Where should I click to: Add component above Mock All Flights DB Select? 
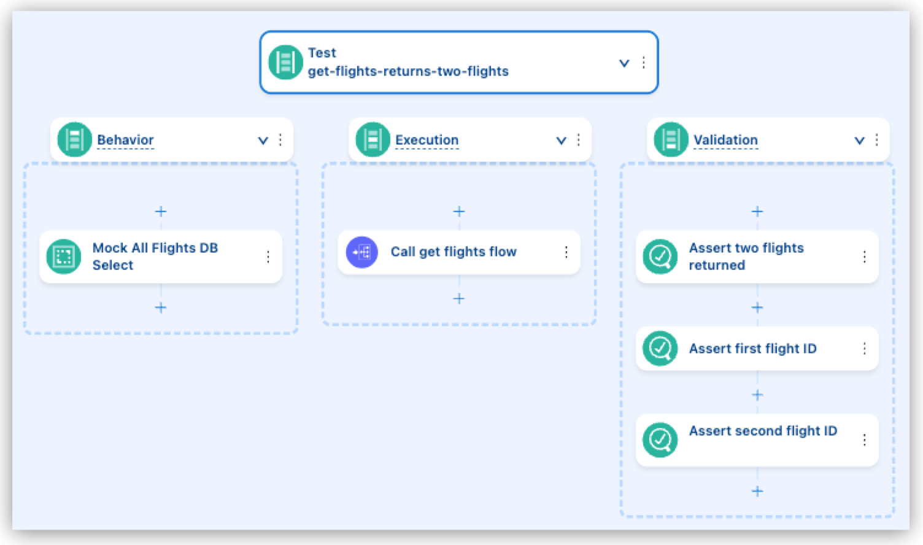(x=161, y=211)
